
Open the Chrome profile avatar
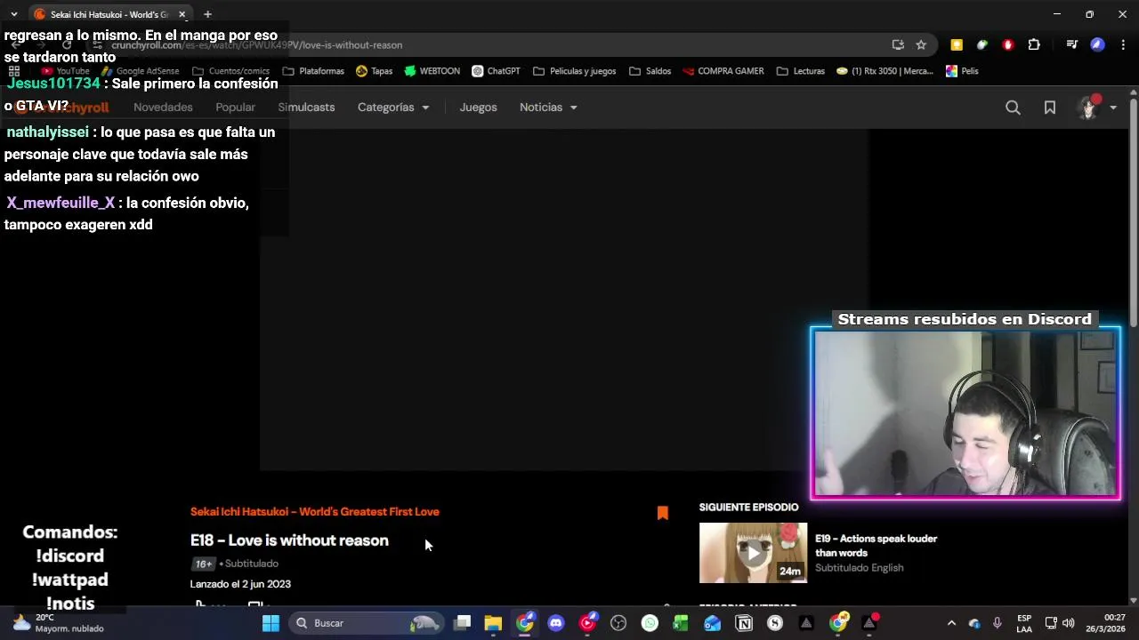(1097, 45)
